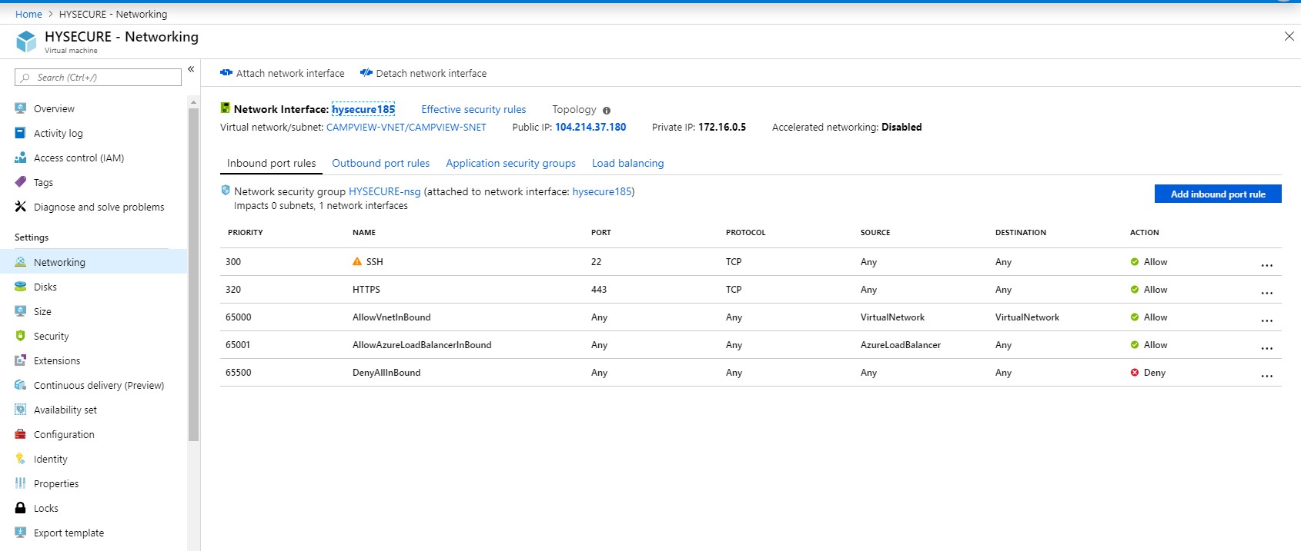
Task: Click the PORT column header
Action: point(601,232)
